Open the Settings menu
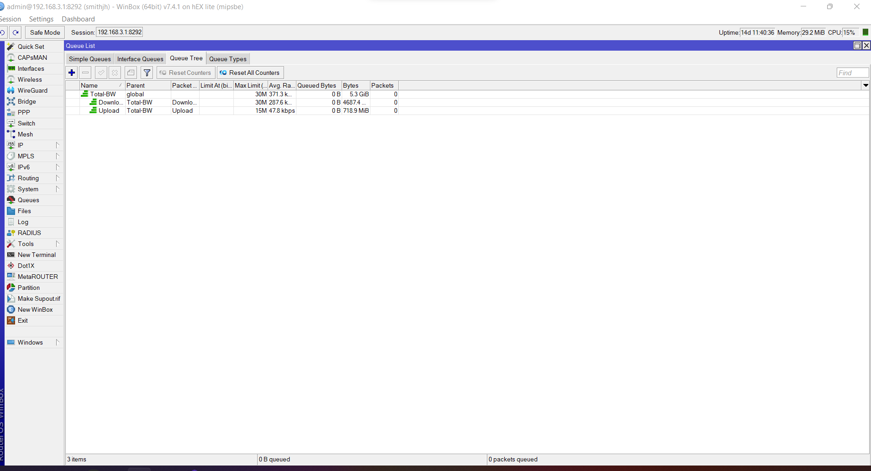The image size is (871, 471). (x=41, y=19)
